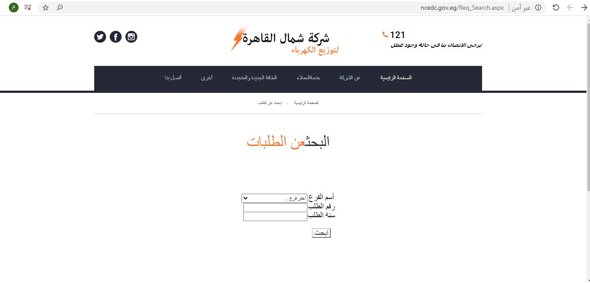Focus the رقم الطلب input field

pos(275,207)
